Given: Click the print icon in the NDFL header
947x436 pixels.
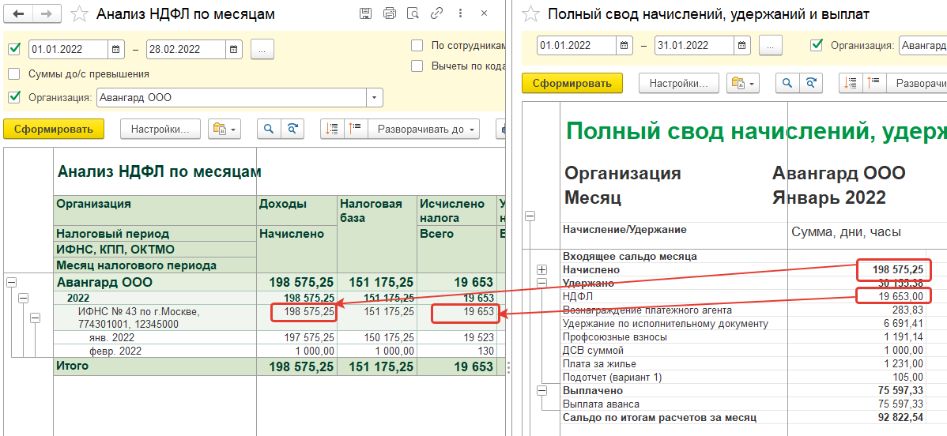Looking at the screenshot, I should coord(389,13).
